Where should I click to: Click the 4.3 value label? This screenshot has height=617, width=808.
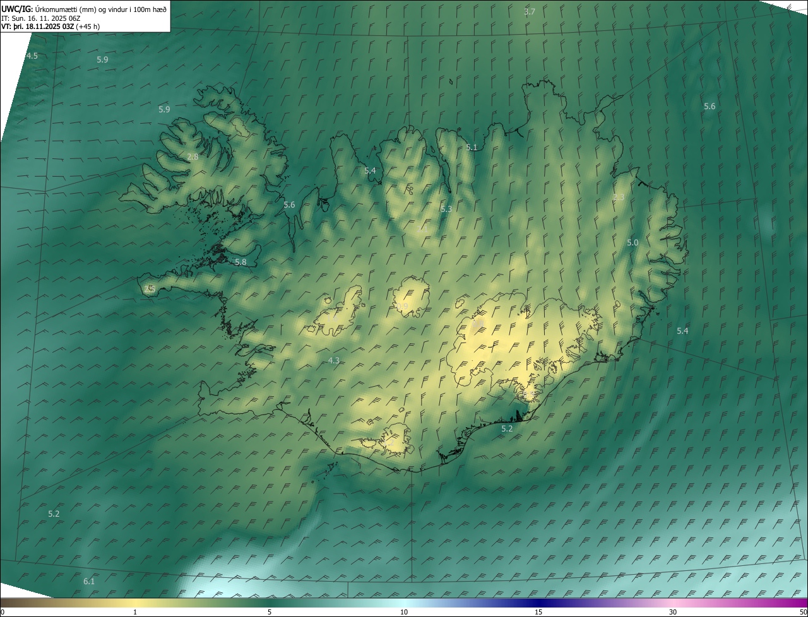[334, 361]
